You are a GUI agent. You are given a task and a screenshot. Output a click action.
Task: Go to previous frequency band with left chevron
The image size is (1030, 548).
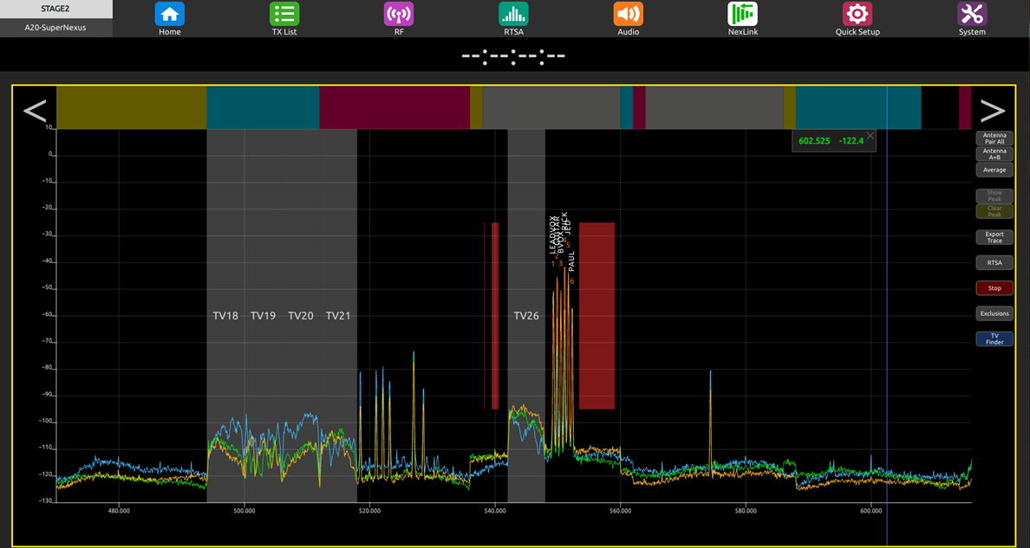[35, 110]
